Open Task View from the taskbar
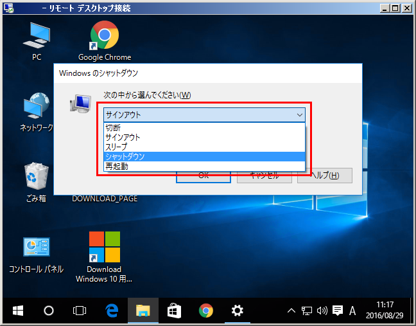The width and height of the screenshot is (416, 326). point(80,311)
